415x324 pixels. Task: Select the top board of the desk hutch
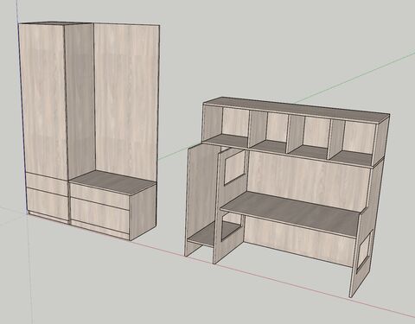(297, 111)
